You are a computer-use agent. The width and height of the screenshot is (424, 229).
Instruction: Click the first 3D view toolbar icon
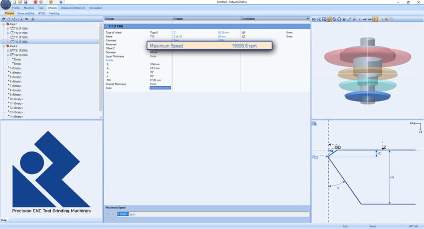point(314,19)
